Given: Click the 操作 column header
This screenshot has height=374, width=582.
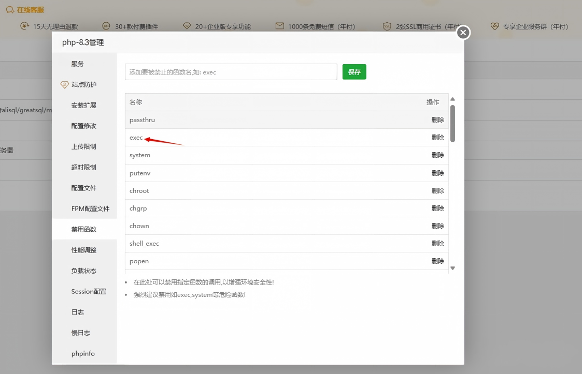Looking at the screenshot, I should click(x=433, y=102).
